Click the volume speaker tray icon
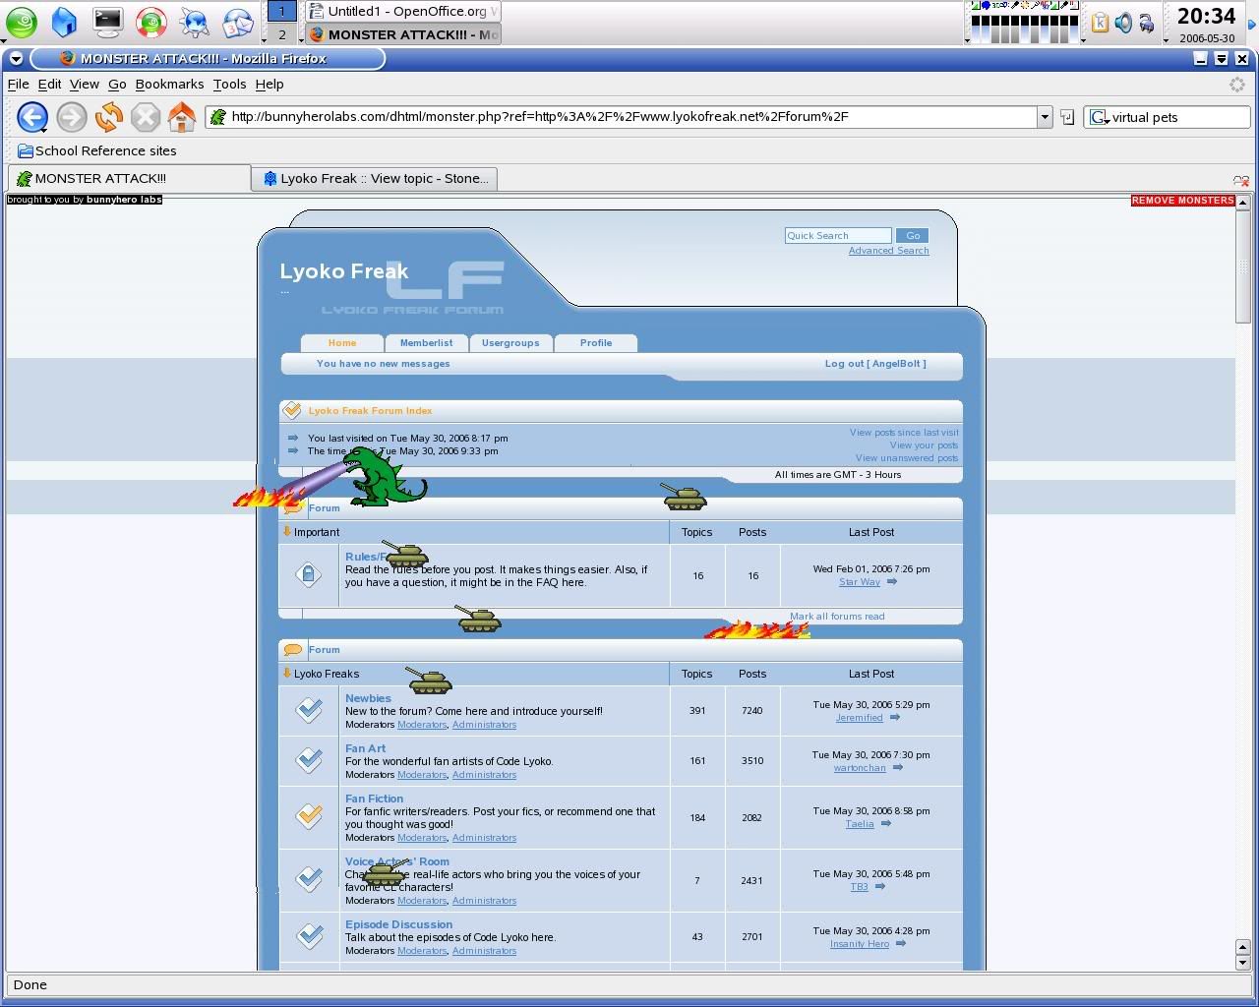 coord(1123,22)
